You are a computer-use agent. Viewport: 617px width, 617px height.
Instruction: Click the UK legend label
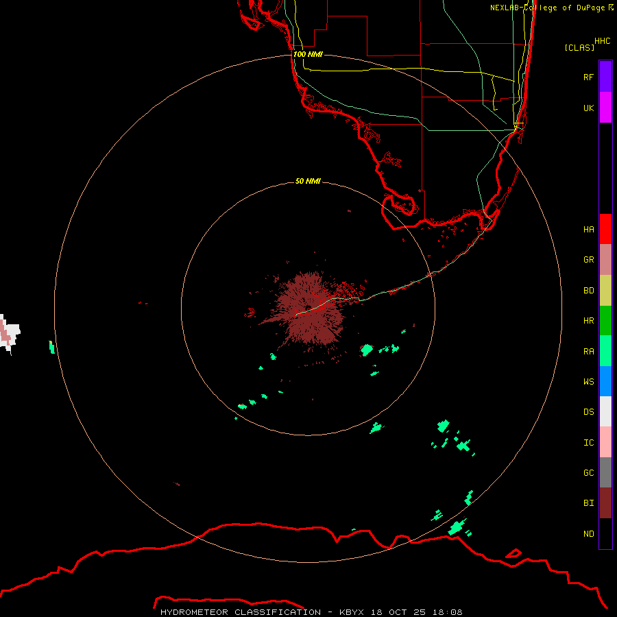click(x=588, y=108)
